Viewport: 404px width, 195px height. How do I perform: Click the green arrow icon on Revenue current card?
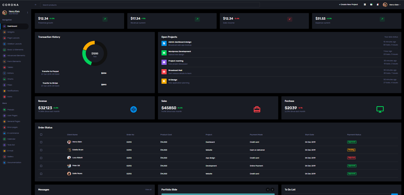tap(197, 19)
